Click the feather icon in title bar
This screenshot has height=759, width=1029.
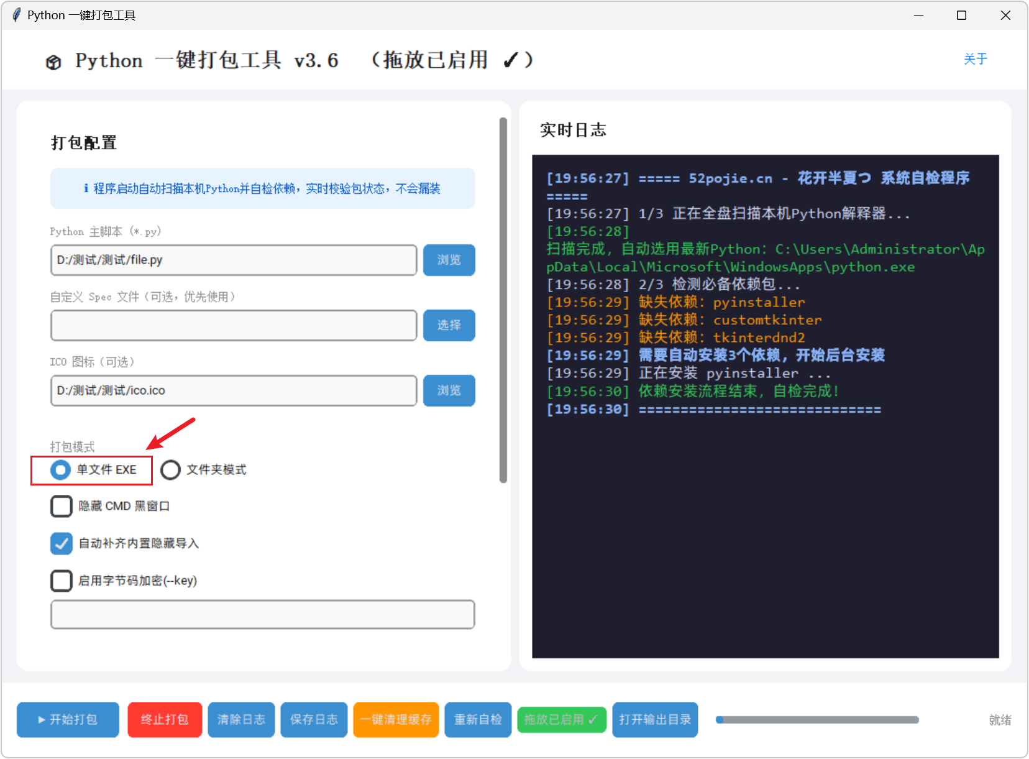[16, 15]
